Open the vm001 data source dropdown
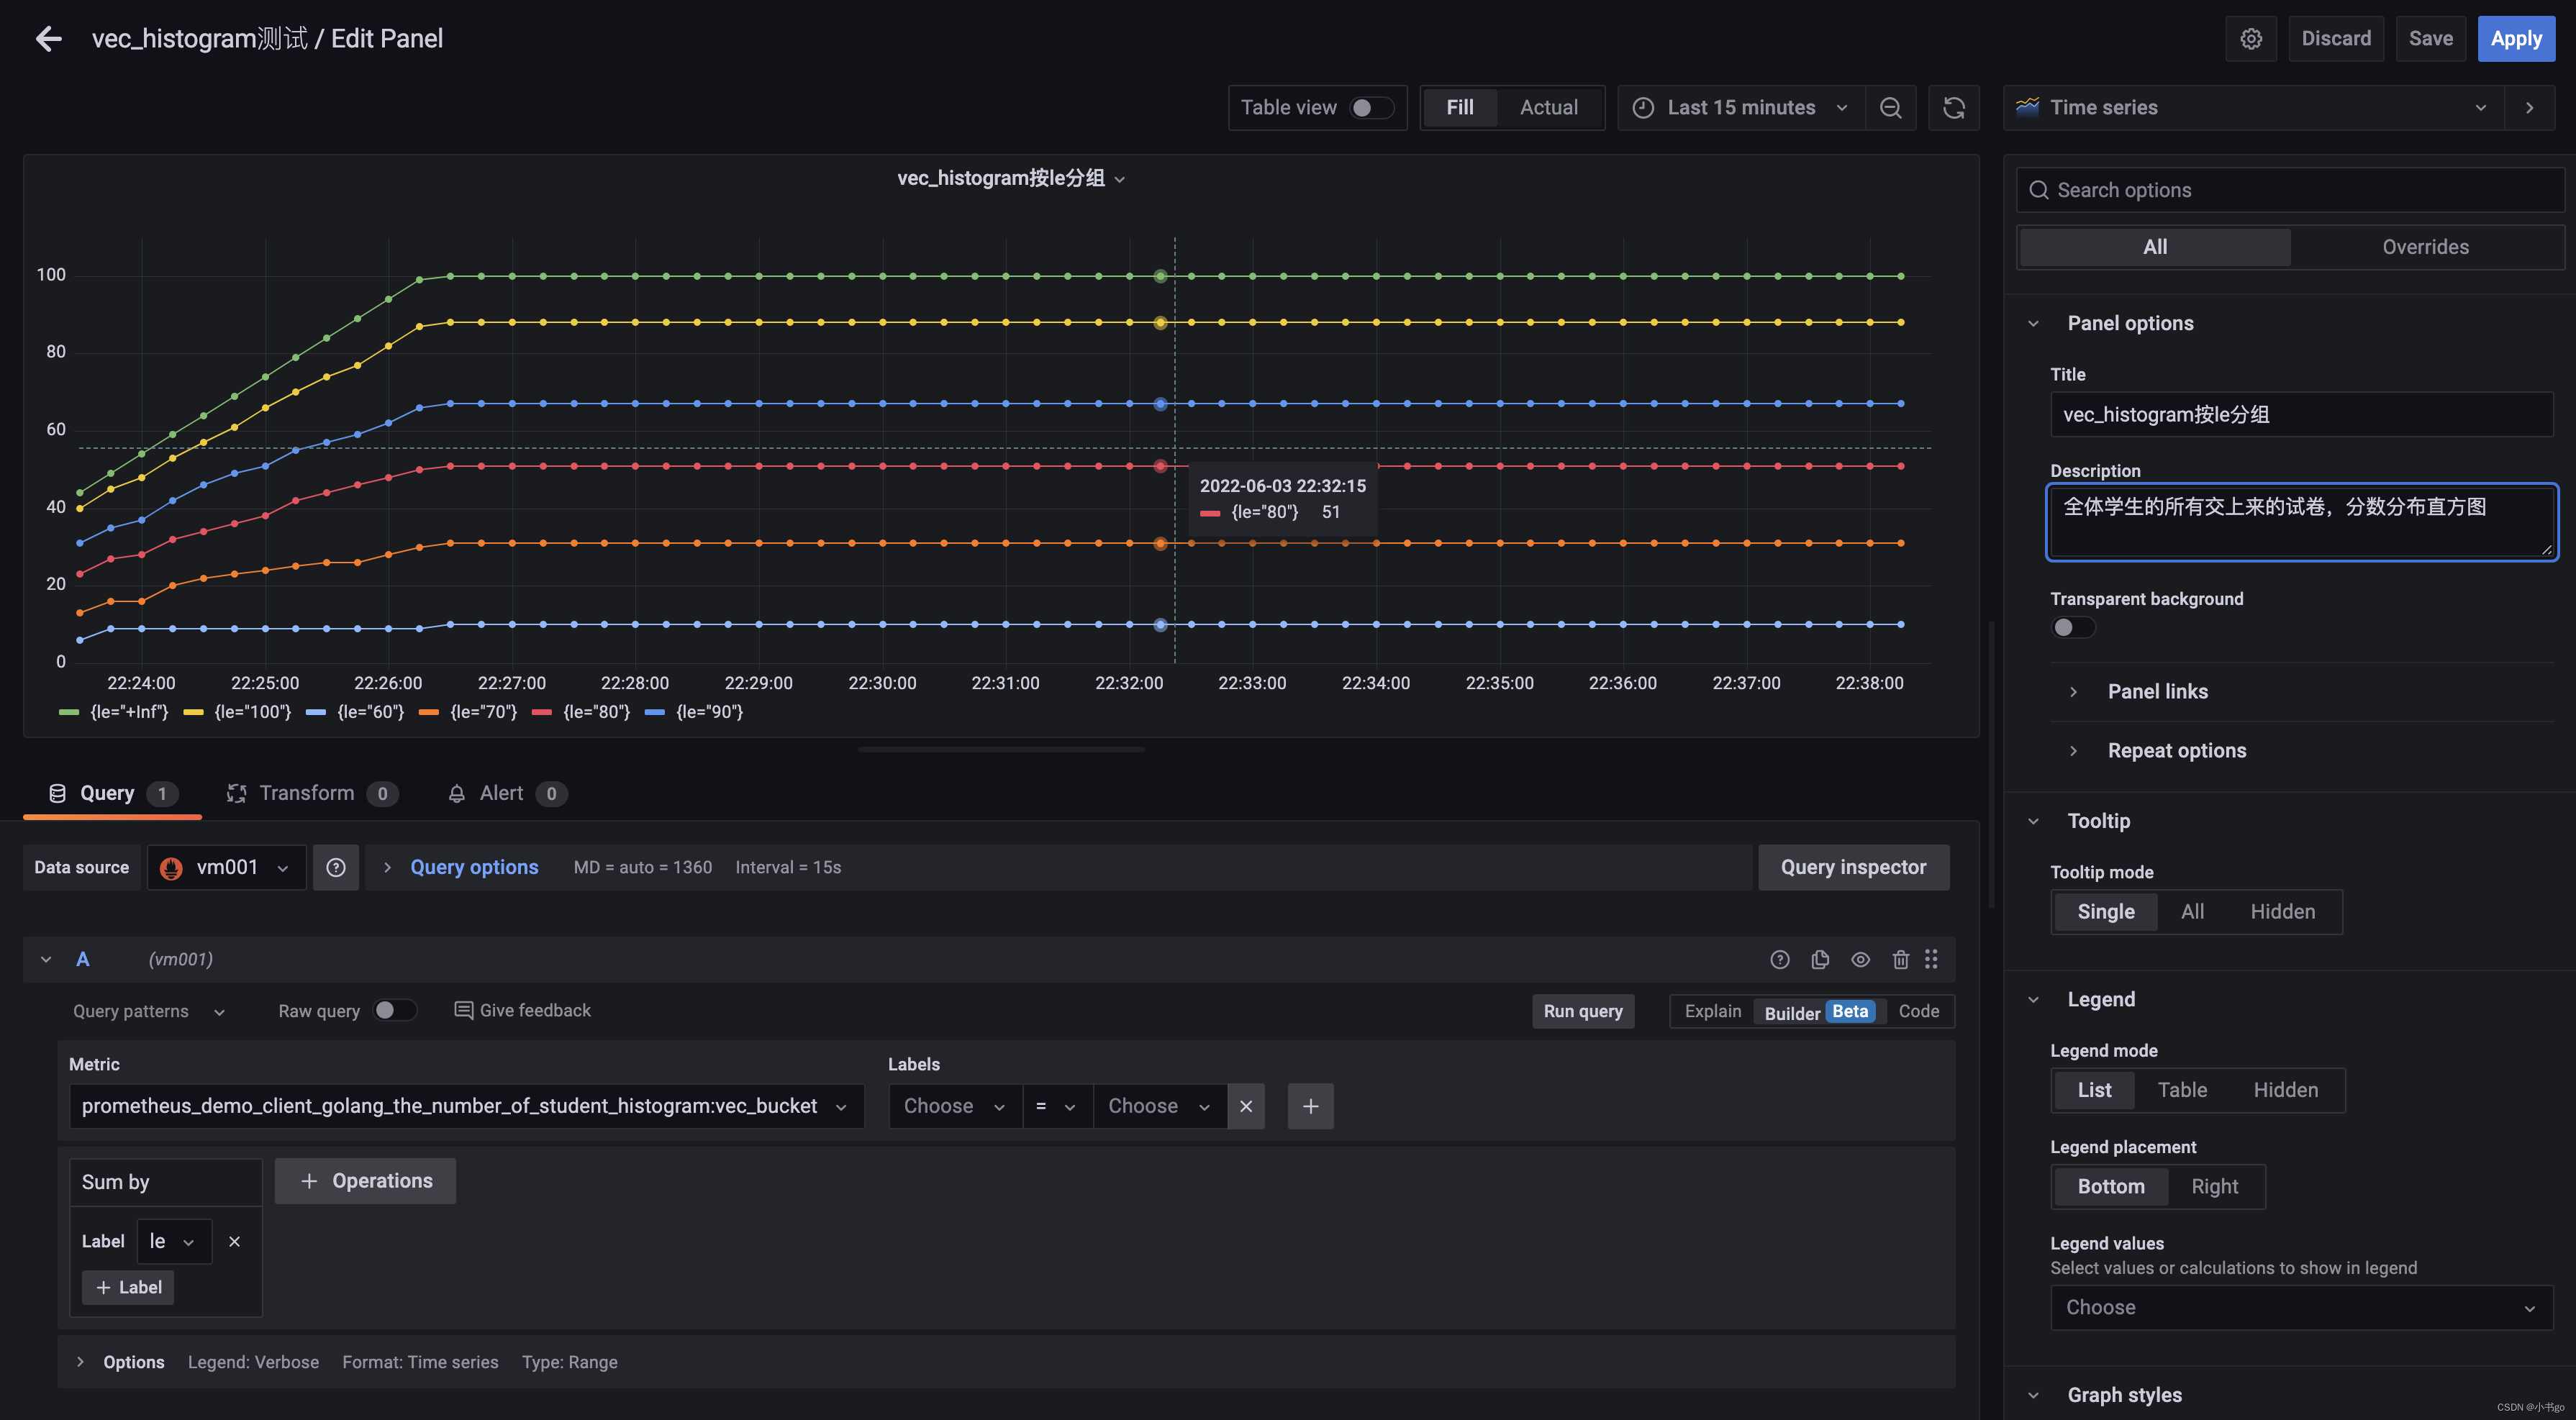Viewport: 2576px width, 1420px height. pyautogui.click(x=227, y=867)
